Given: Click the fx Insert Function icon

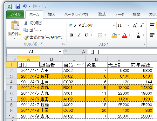Looking at the screenshot, I should point(84,52).
